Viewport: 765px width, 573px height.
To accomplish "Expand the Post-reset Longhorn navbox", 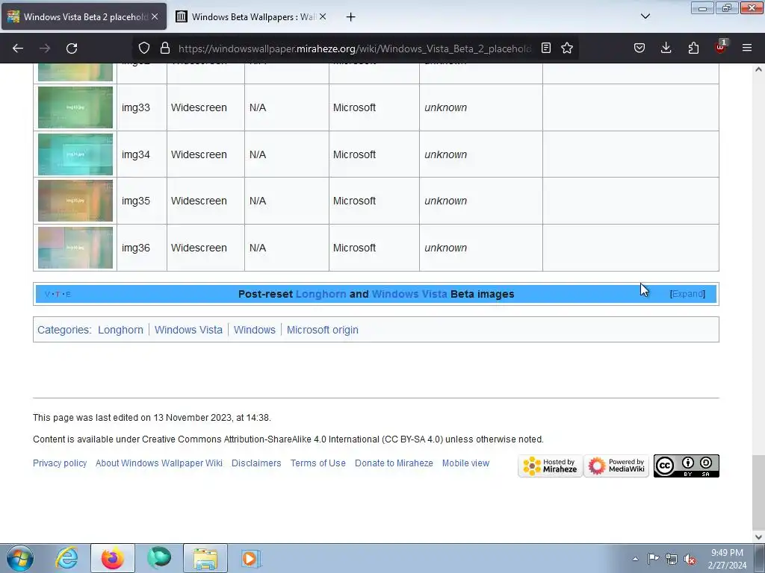I will point(687,294).
